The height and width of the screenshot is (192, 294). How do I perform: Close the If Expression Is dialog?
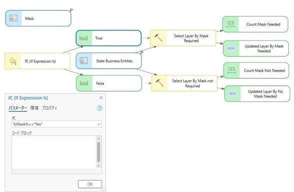[x=101, y=98]
